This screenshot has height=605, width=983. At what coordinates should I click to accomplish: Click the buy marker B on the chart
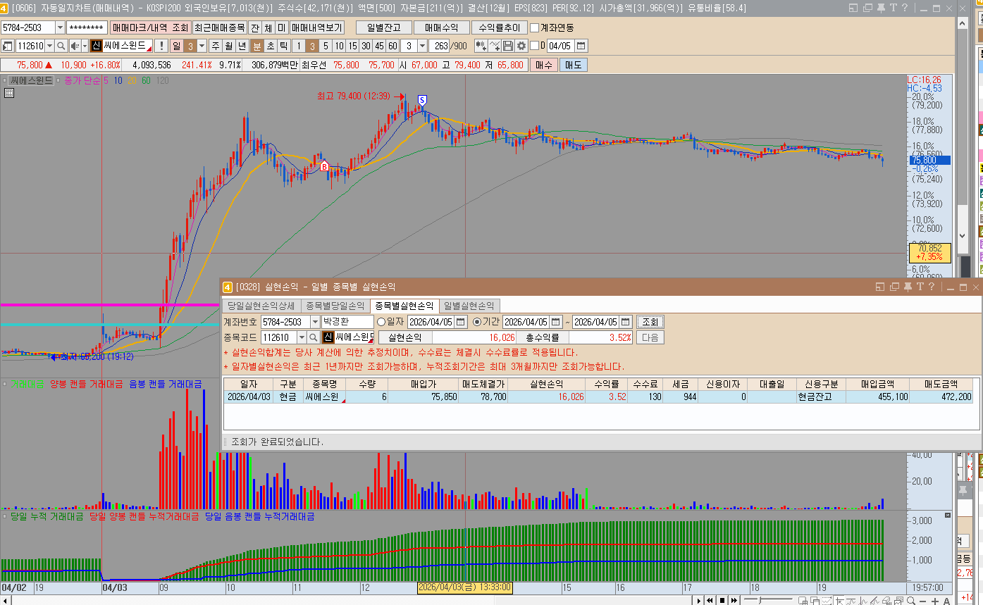pos(324,166)
